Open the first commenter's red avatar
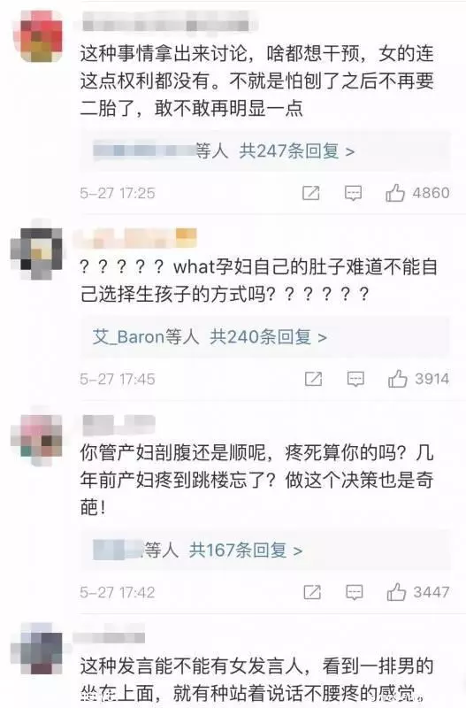 click(42, 36)
